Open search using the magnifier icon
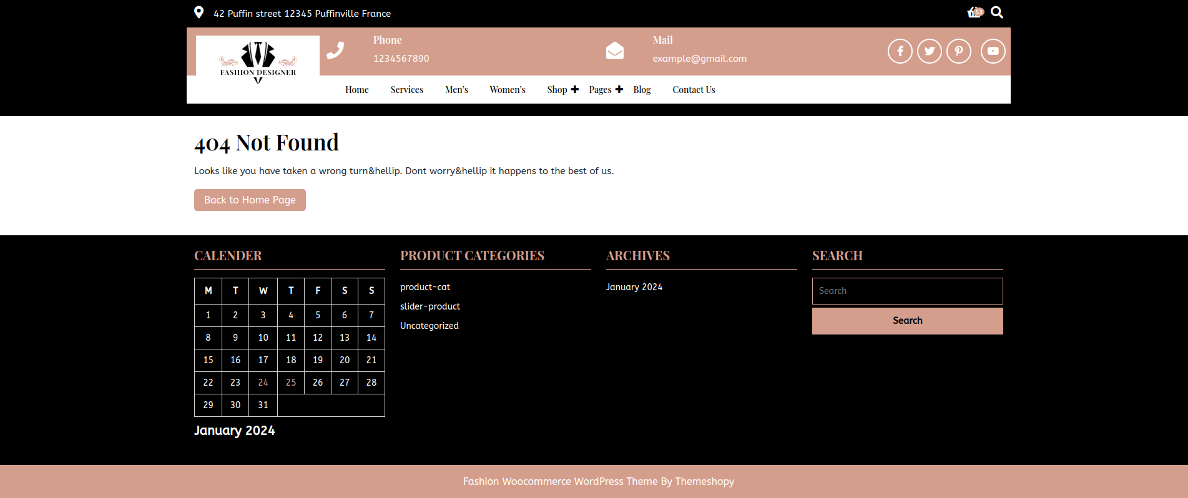Image resolution: width=1188 pixels, height=498 pixels. click(997, 12)
